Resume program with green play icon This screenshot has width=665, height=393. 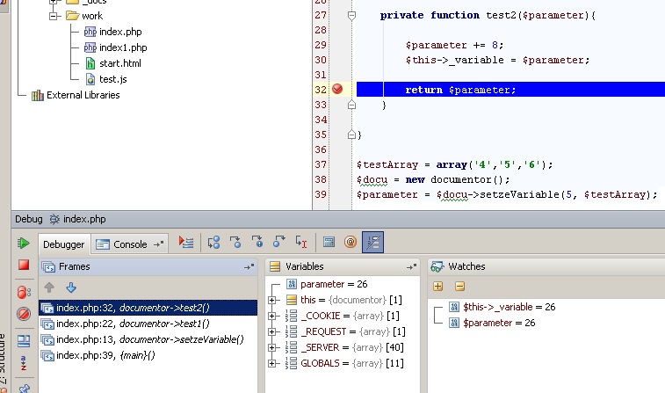[x=24, y=244]
